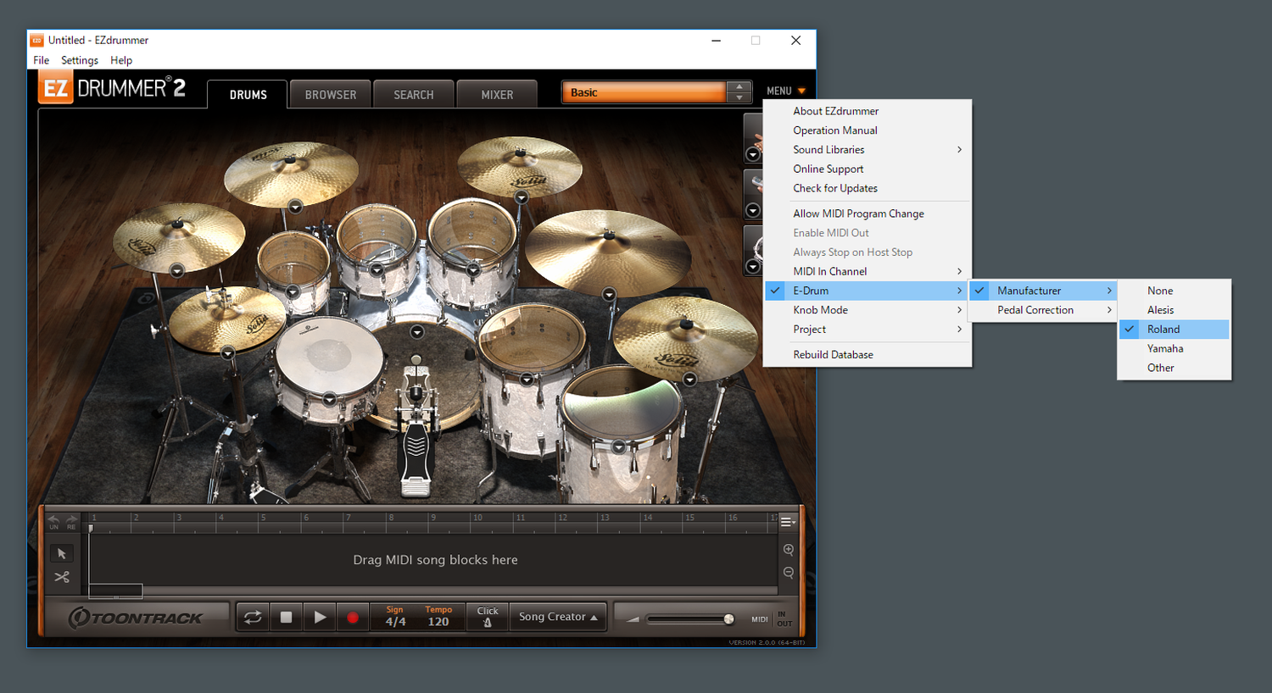Open the Song Creator panel
1272x693 pixels.
click(x=558, y=617)
